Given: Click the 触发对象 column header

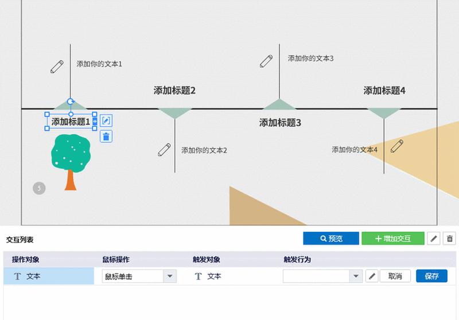Looking at the screenshot, I should click(207, 259).
